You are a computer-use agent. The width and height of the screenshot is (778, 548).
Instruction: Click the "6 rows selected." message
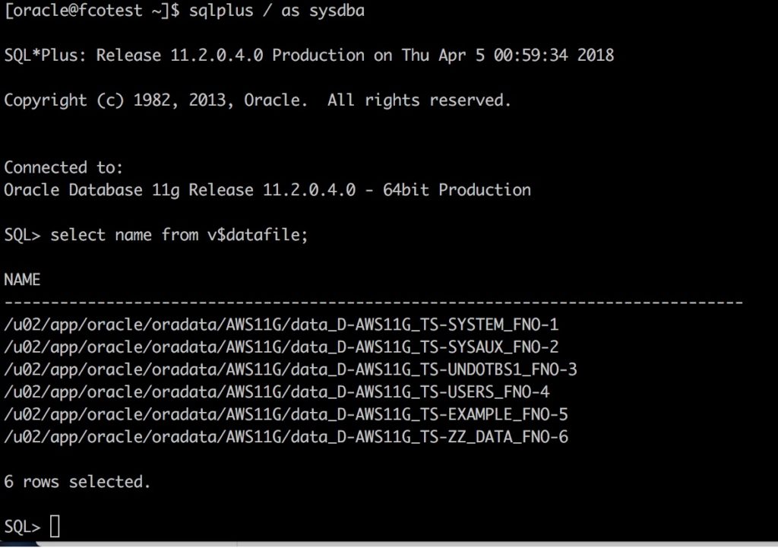pyautogui.click(x=77, y=482)
